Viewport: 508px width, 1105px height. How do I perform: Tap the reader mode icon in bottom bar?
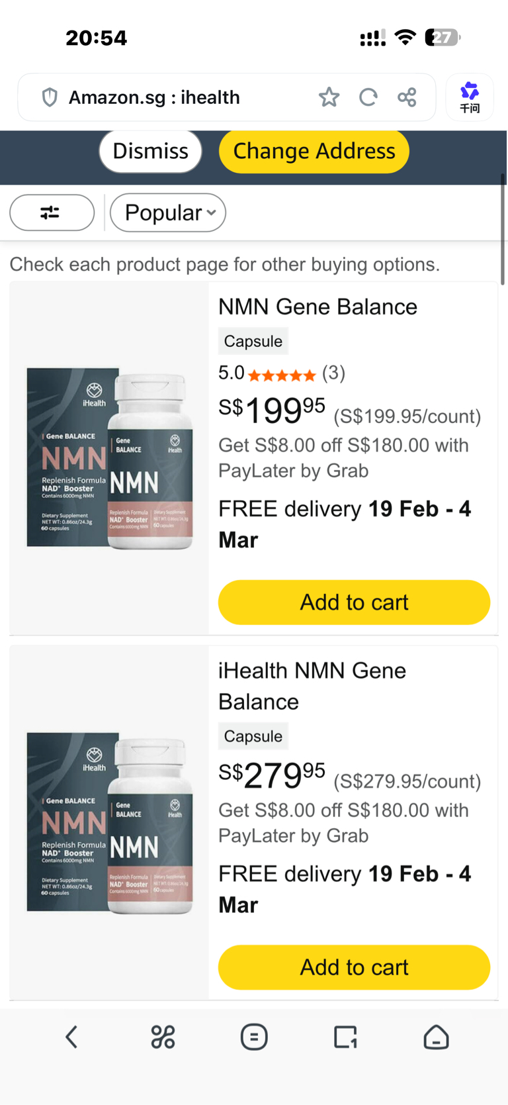pos(254,1037)
